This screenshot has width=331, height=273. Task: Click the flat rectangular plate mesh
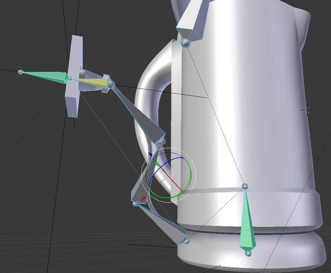[x=74, y=76]
